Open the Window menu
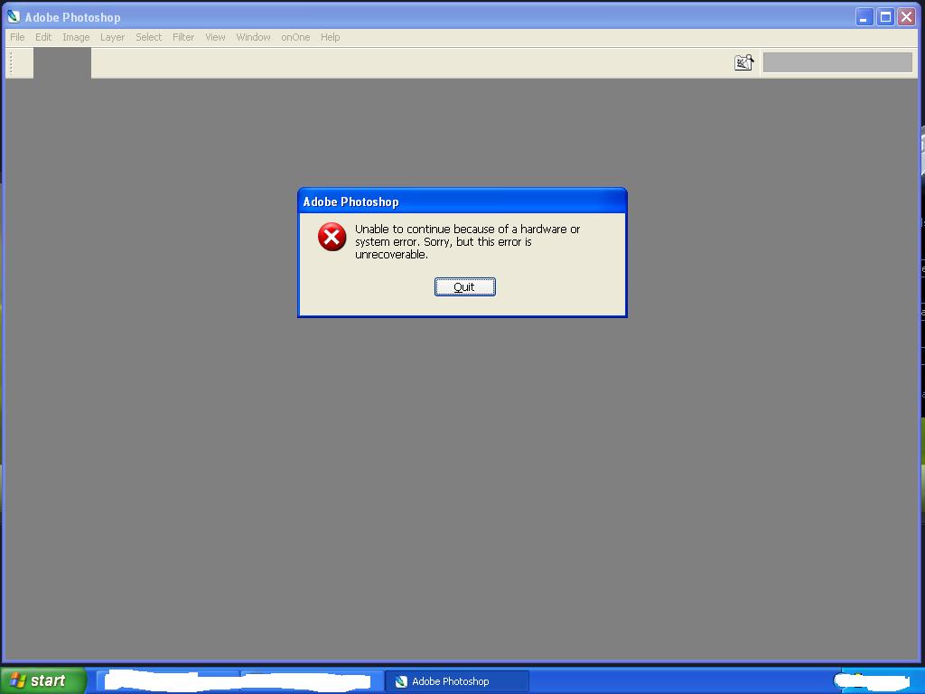 coord(253,37)
